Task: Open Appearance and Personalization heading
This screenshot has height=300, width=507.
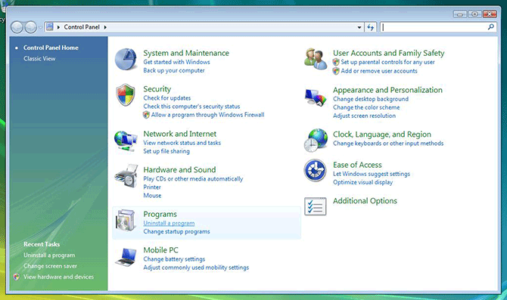Action: [387, 90]
